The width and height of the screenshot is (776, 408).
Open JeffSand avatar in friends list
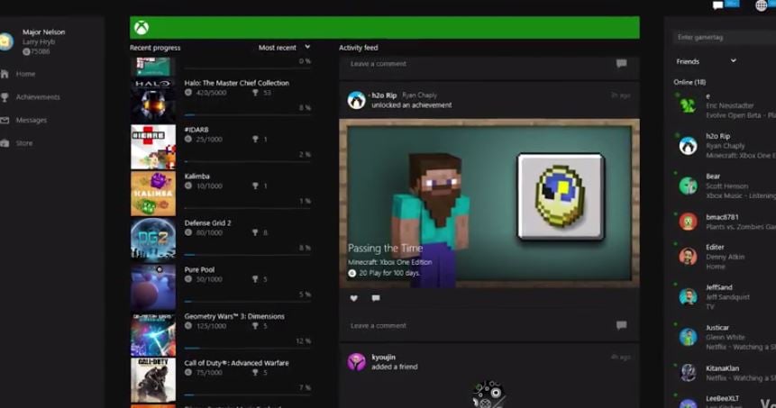click(x=688, y=296)
